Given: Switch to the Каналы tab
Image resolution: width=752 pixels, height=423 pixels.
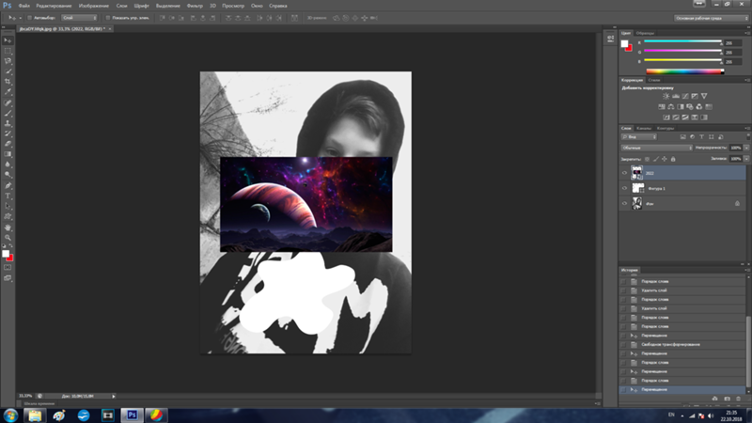Looking at the screenshot, I should (x=644, y=128).
